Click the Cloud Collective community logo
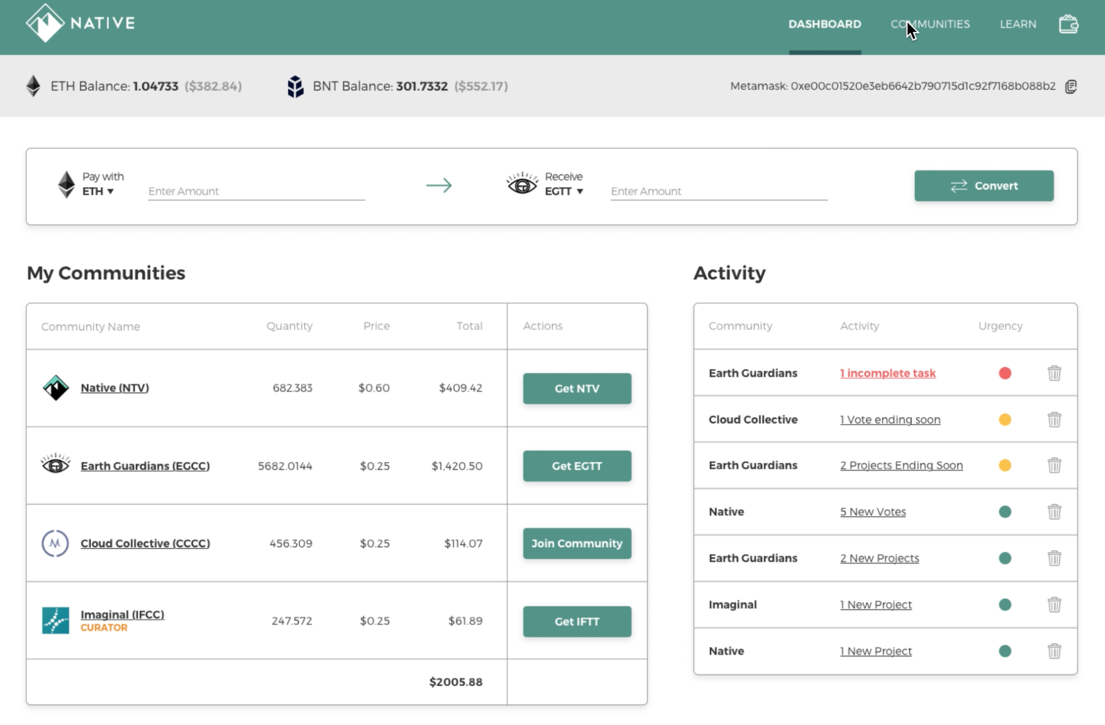The image size is (1105, 725). point(56,543)
